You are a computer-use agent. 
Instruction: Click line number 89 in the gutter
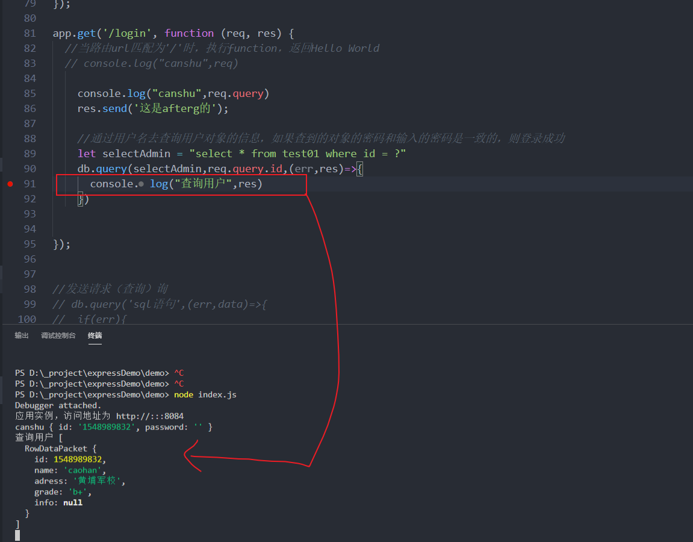click(30, 154)
